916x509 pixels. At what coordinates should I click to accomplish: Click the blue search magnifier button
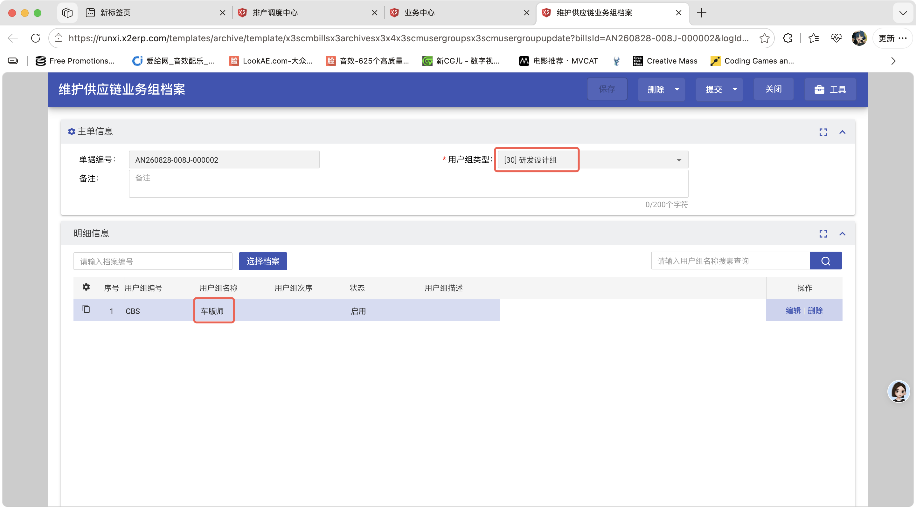click(826, 261)
